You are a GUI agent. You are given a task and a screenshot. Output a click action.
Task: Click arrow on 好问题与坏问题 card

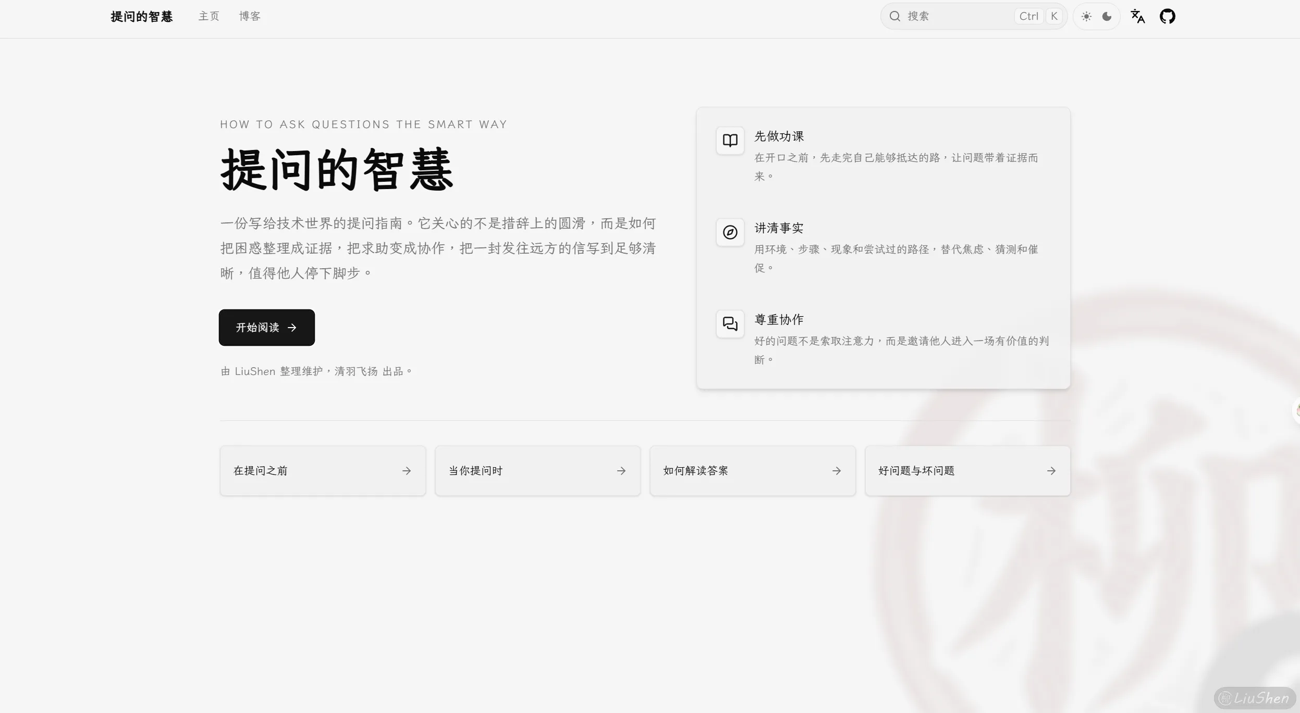coord(1051,471)
